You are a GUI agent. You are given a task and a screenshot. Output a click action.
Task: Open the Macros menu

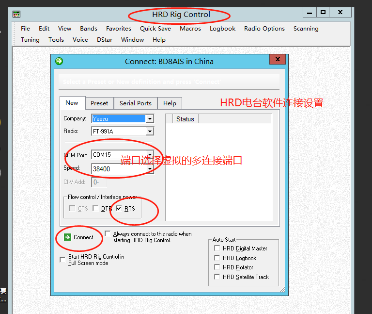190,29
